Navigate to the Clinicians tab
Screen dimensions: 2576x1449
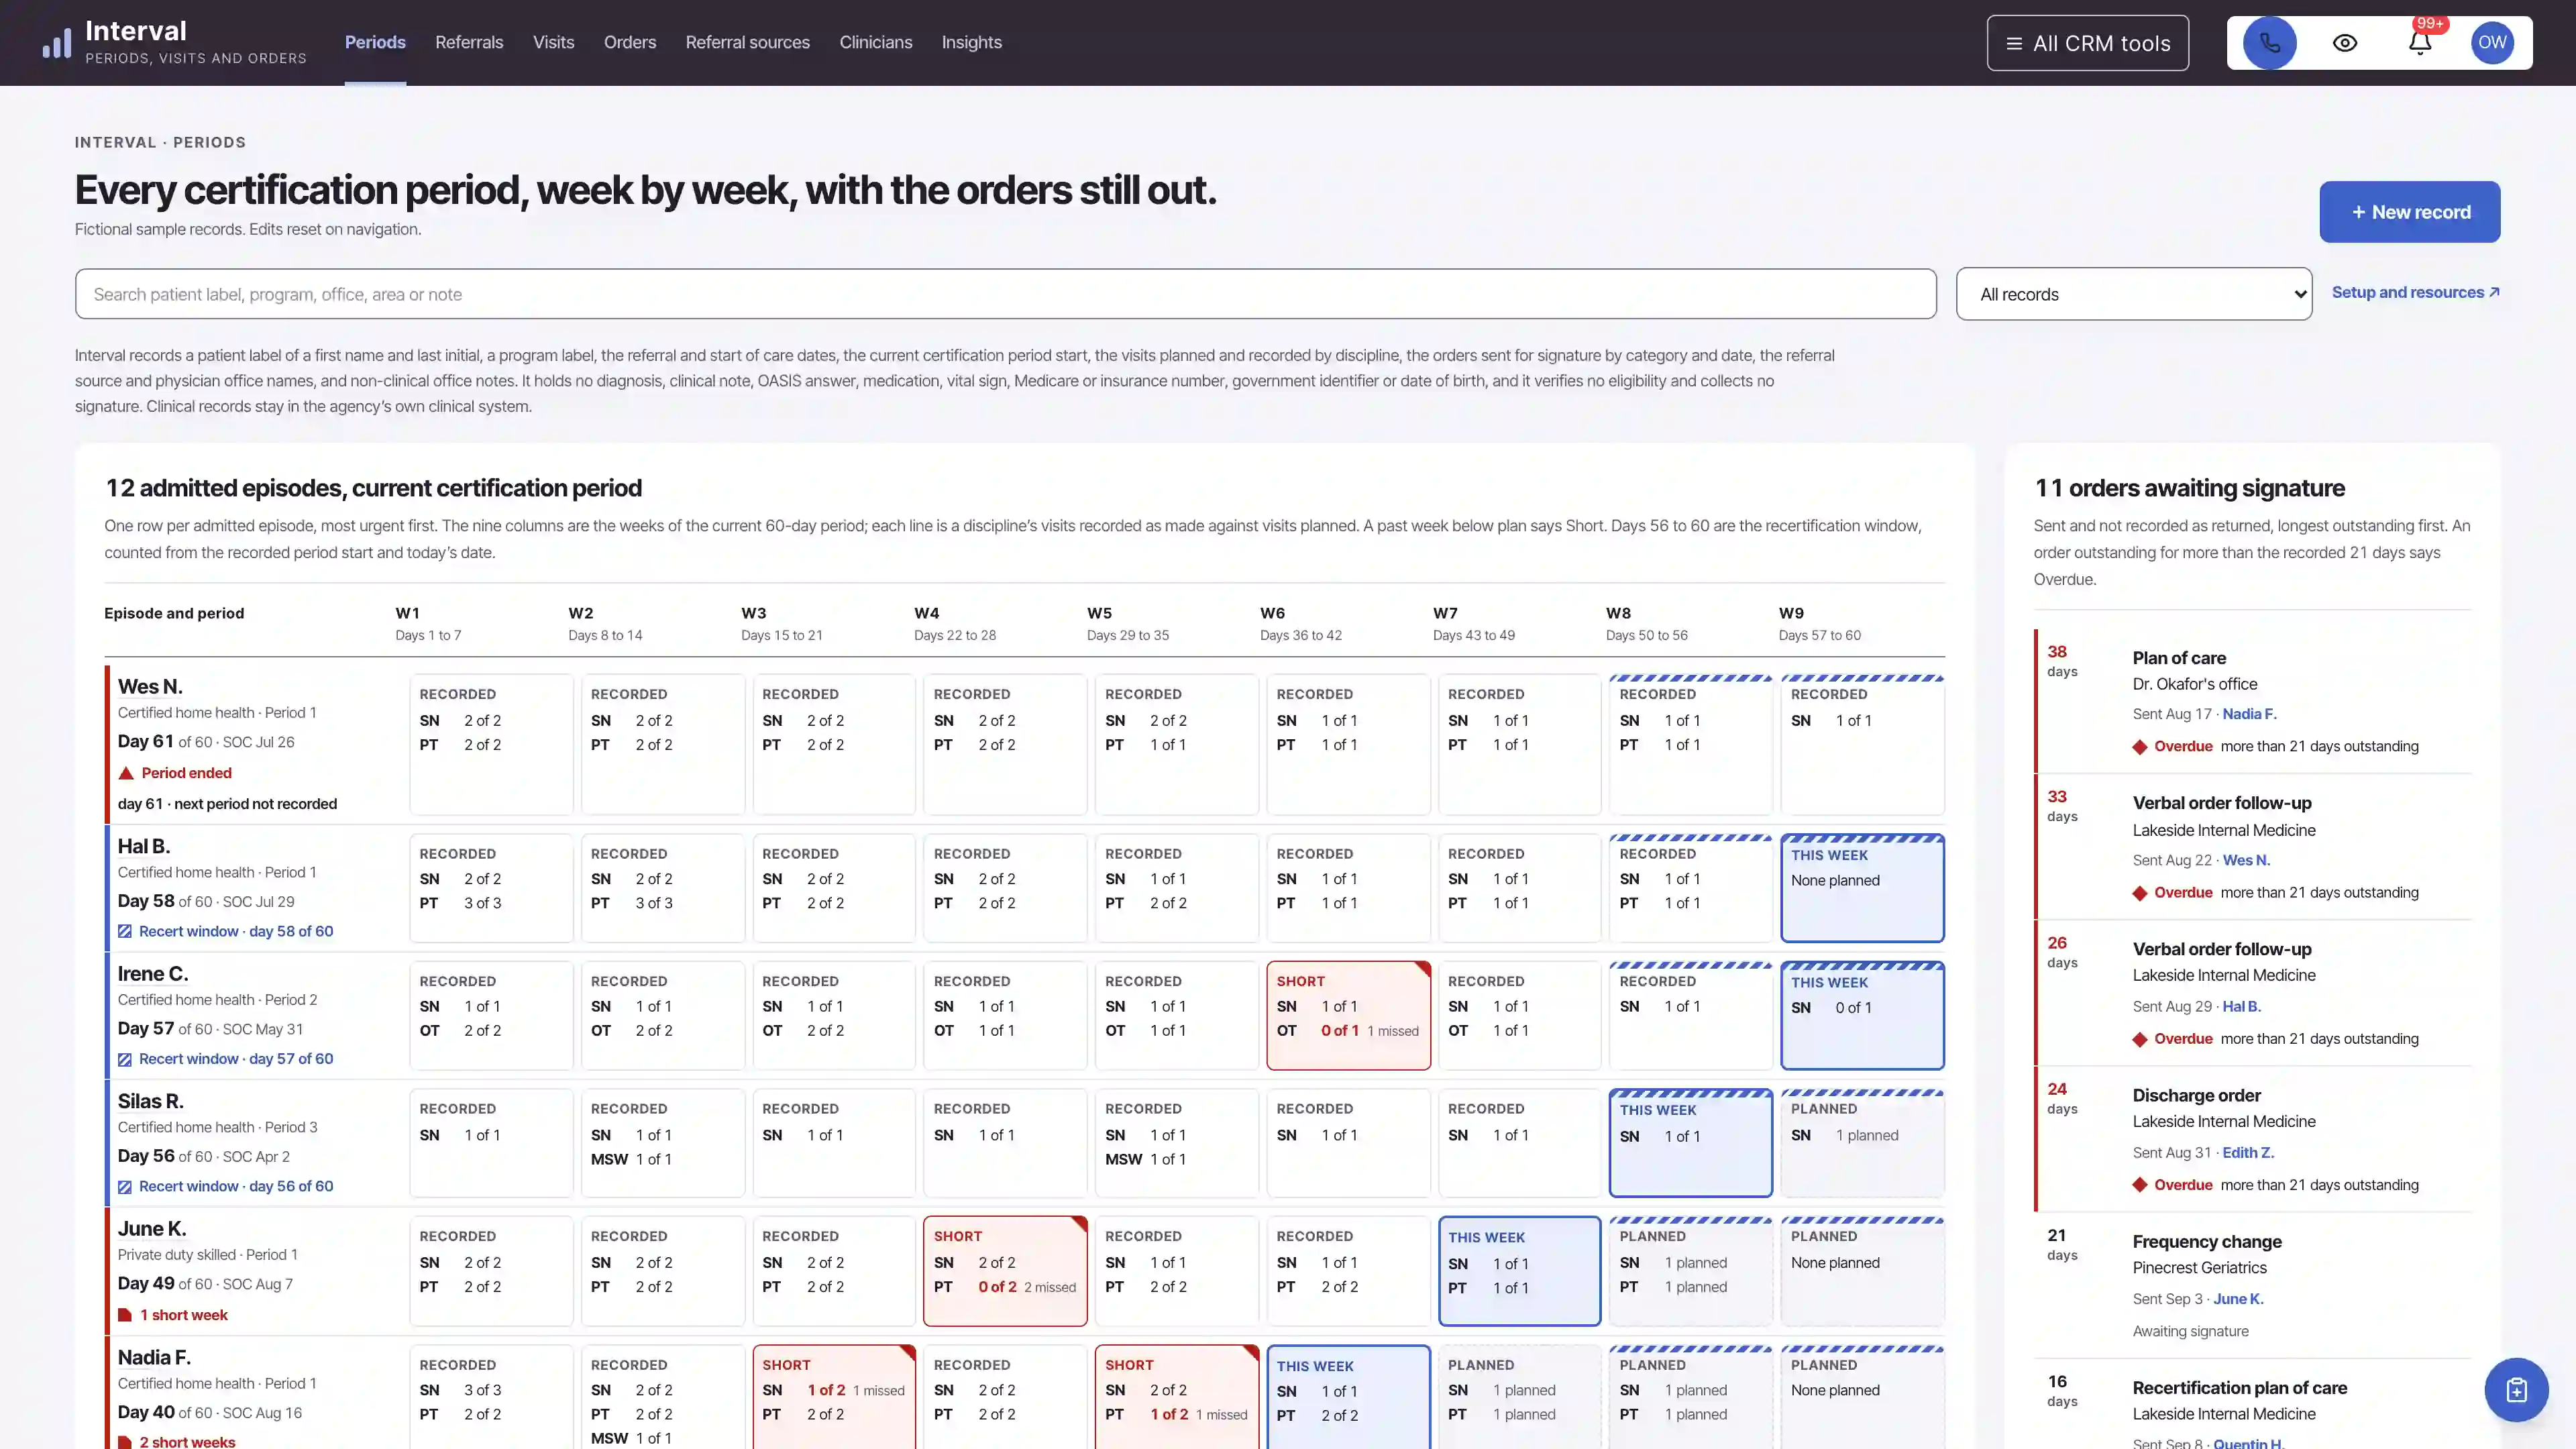(876, 43)
